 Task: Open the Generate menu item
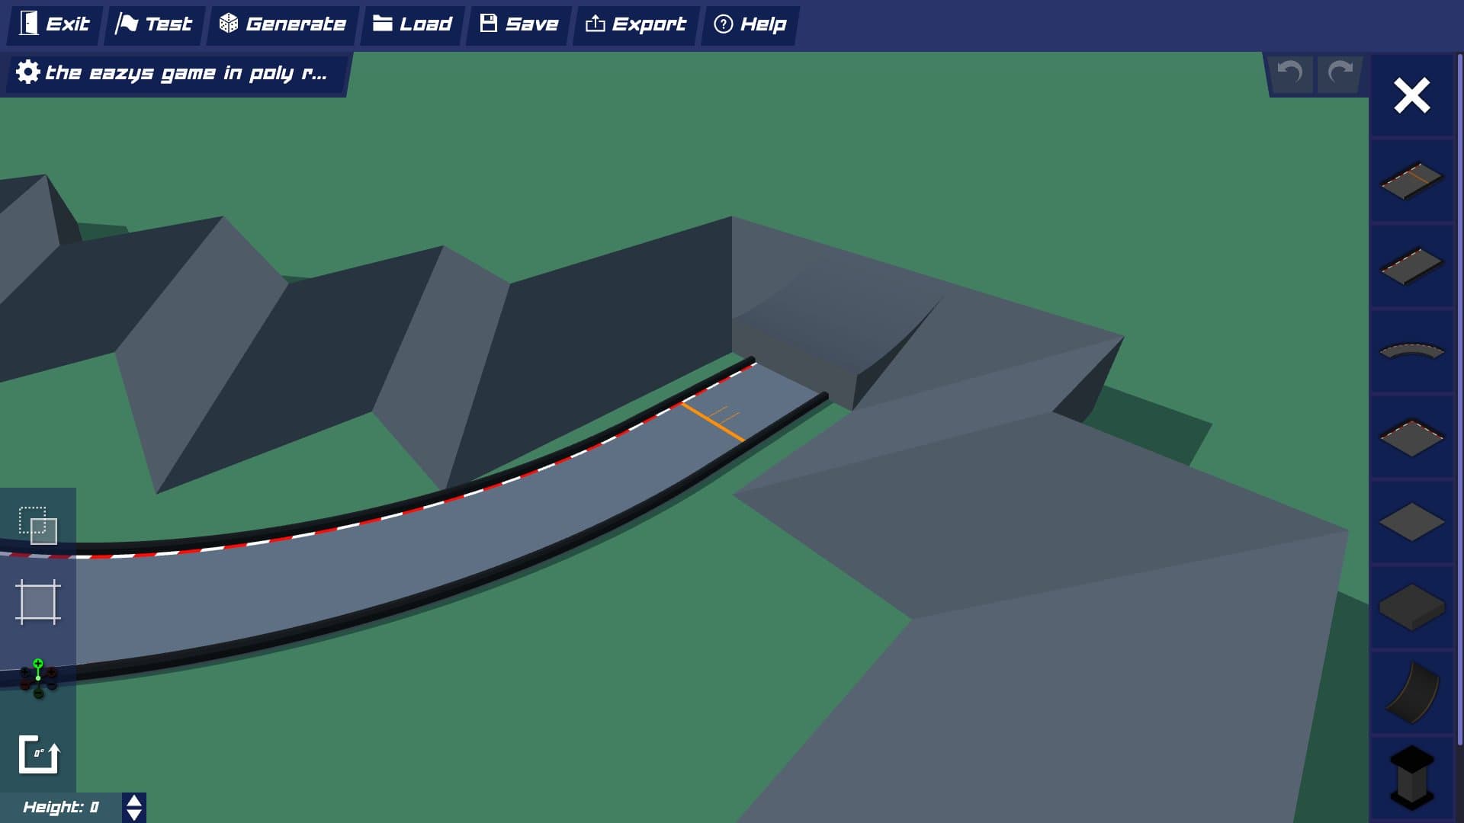click(283, 24)
